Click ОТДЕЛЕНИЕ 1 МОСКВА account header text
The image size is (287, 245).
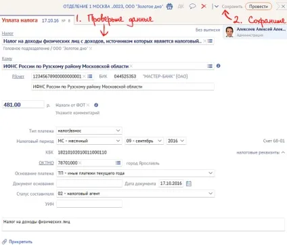[113, 6]
